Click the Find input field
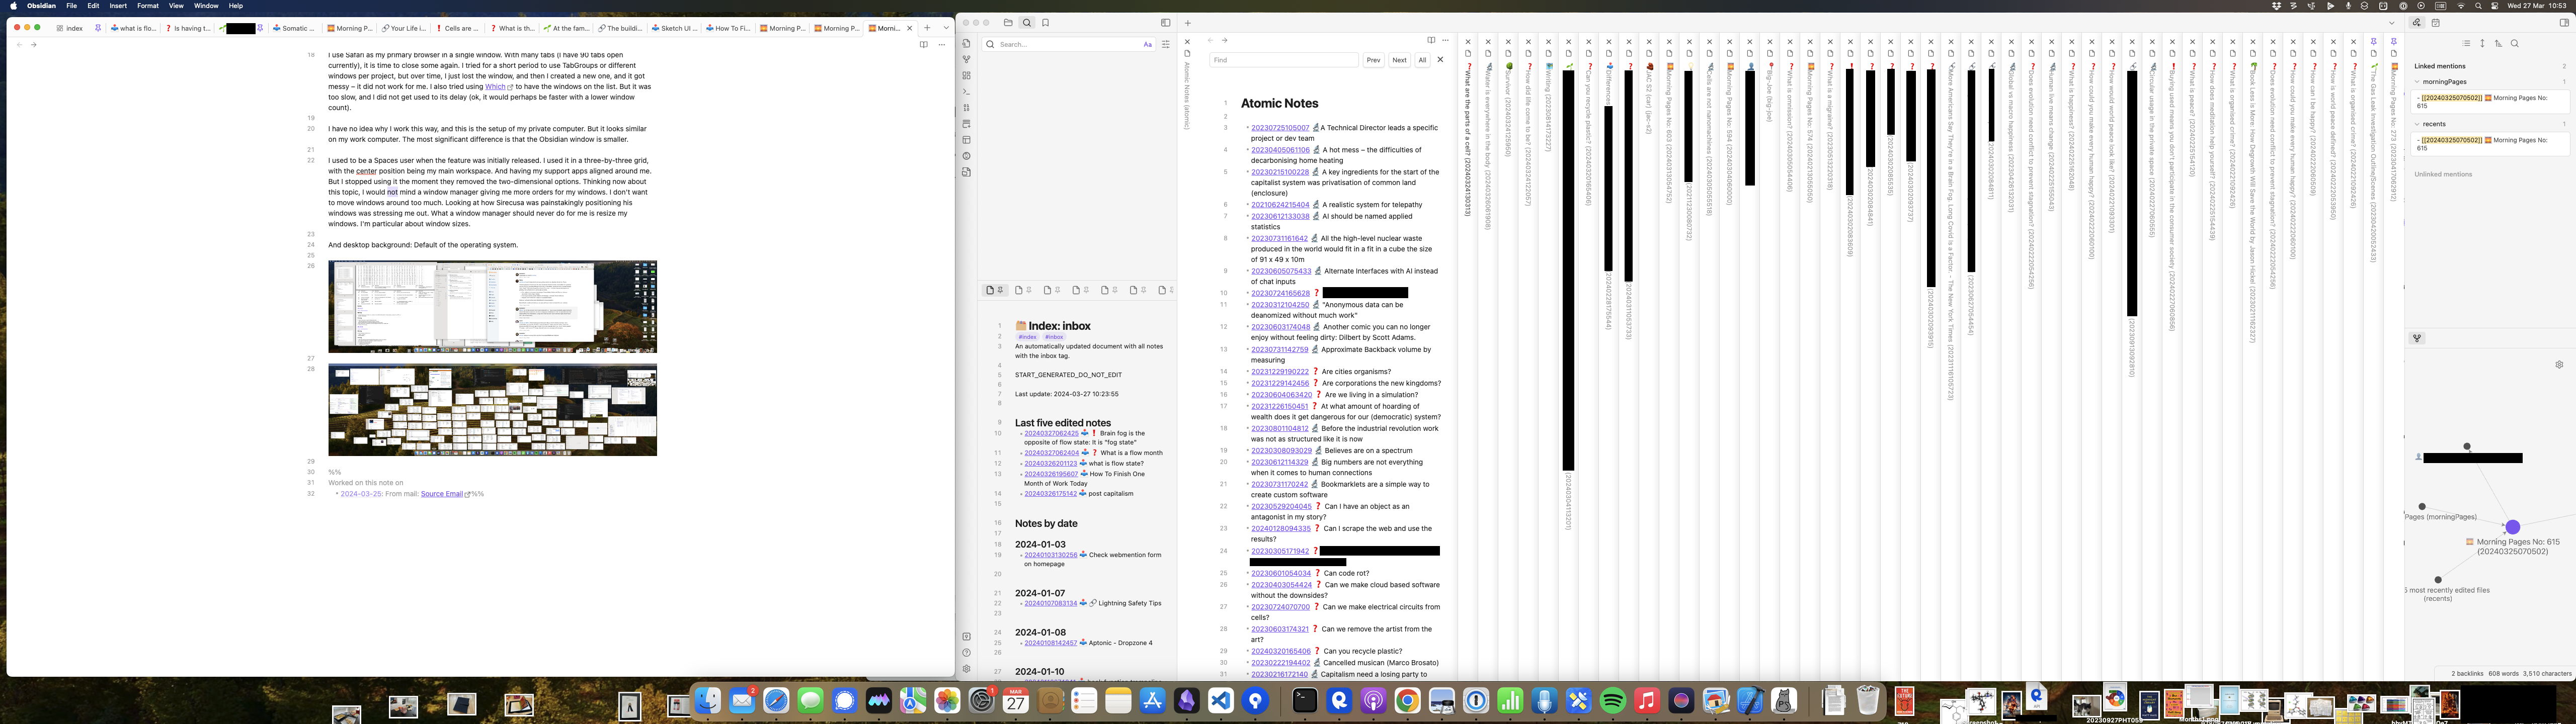This screenshot has height=724, width=2576. click(1283, 60)
